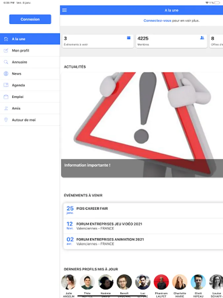
Task: Navigate to Agenda section
Action: (30, 85)
